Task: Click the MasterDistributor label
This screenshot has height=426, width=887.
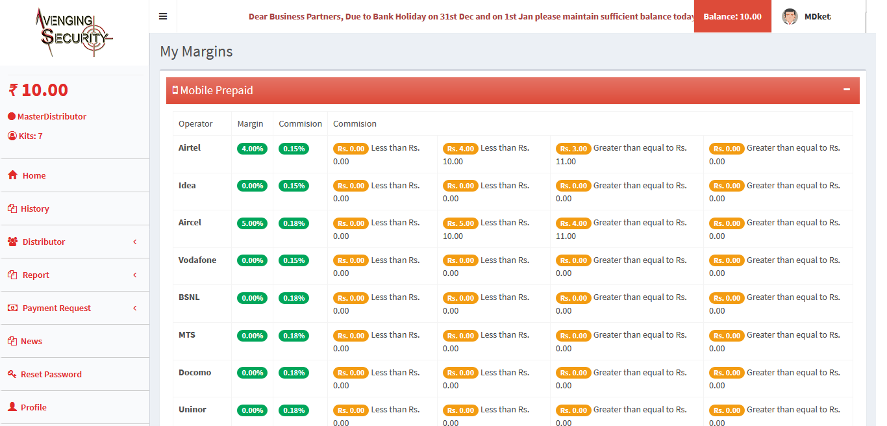Action: click(x=52, y=116)
